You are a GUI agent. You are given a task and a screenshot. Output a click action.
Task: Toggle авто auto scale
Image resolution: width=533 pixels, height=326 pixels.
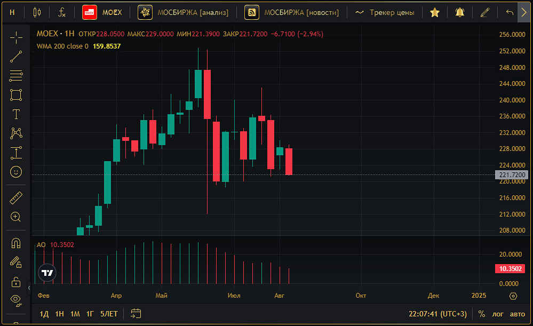pos(518,314)
